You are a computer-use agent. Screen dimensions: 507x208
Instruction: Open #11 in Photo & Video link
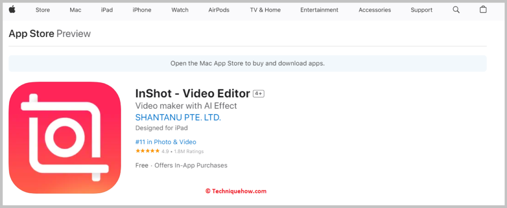click(x=165, y=142)
